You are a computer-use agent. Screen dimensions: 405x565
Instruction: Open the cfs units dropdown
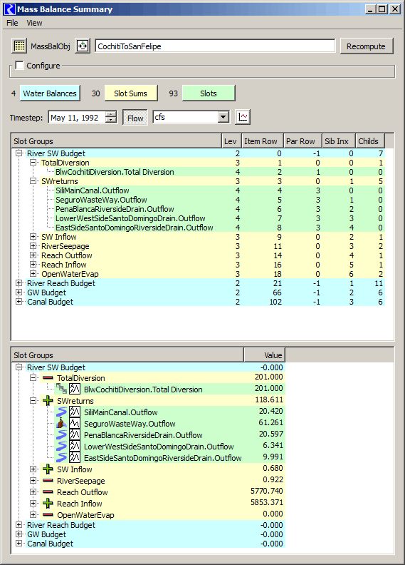223,117
